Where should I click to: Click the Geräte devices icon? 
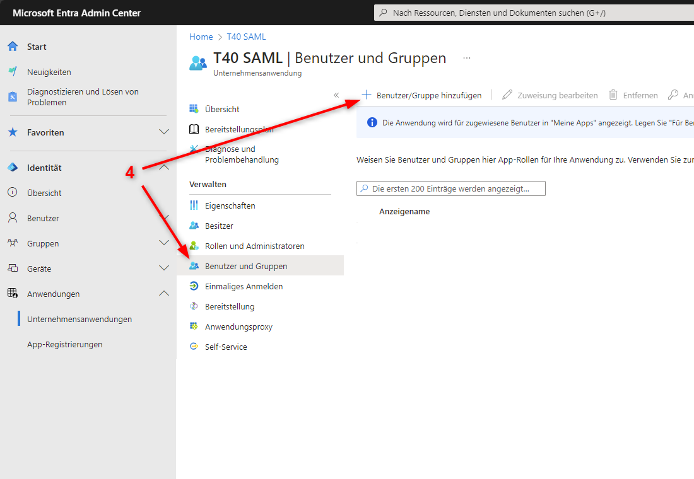coord(13,268)
